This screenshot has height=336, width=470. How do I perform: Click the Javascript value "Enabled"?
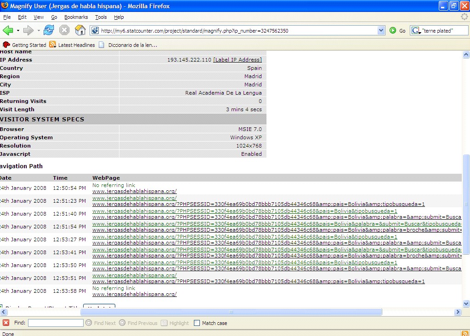click(251, 154)
